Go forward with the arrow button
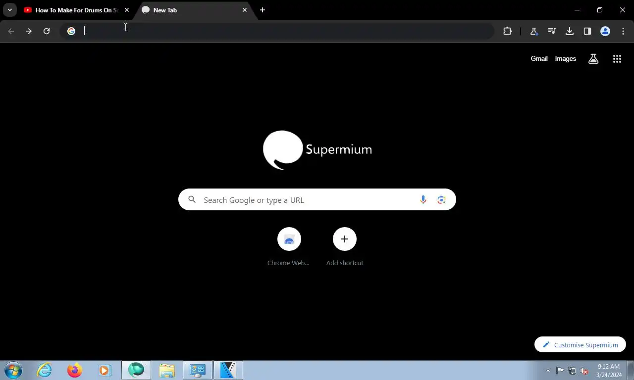Image resolution: width=634 pixels, height=380 pixels. tap(29, 31)
